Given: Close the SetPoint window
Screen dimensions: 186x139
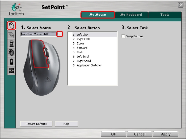Looking at the screenshot, I should (181, 5).
